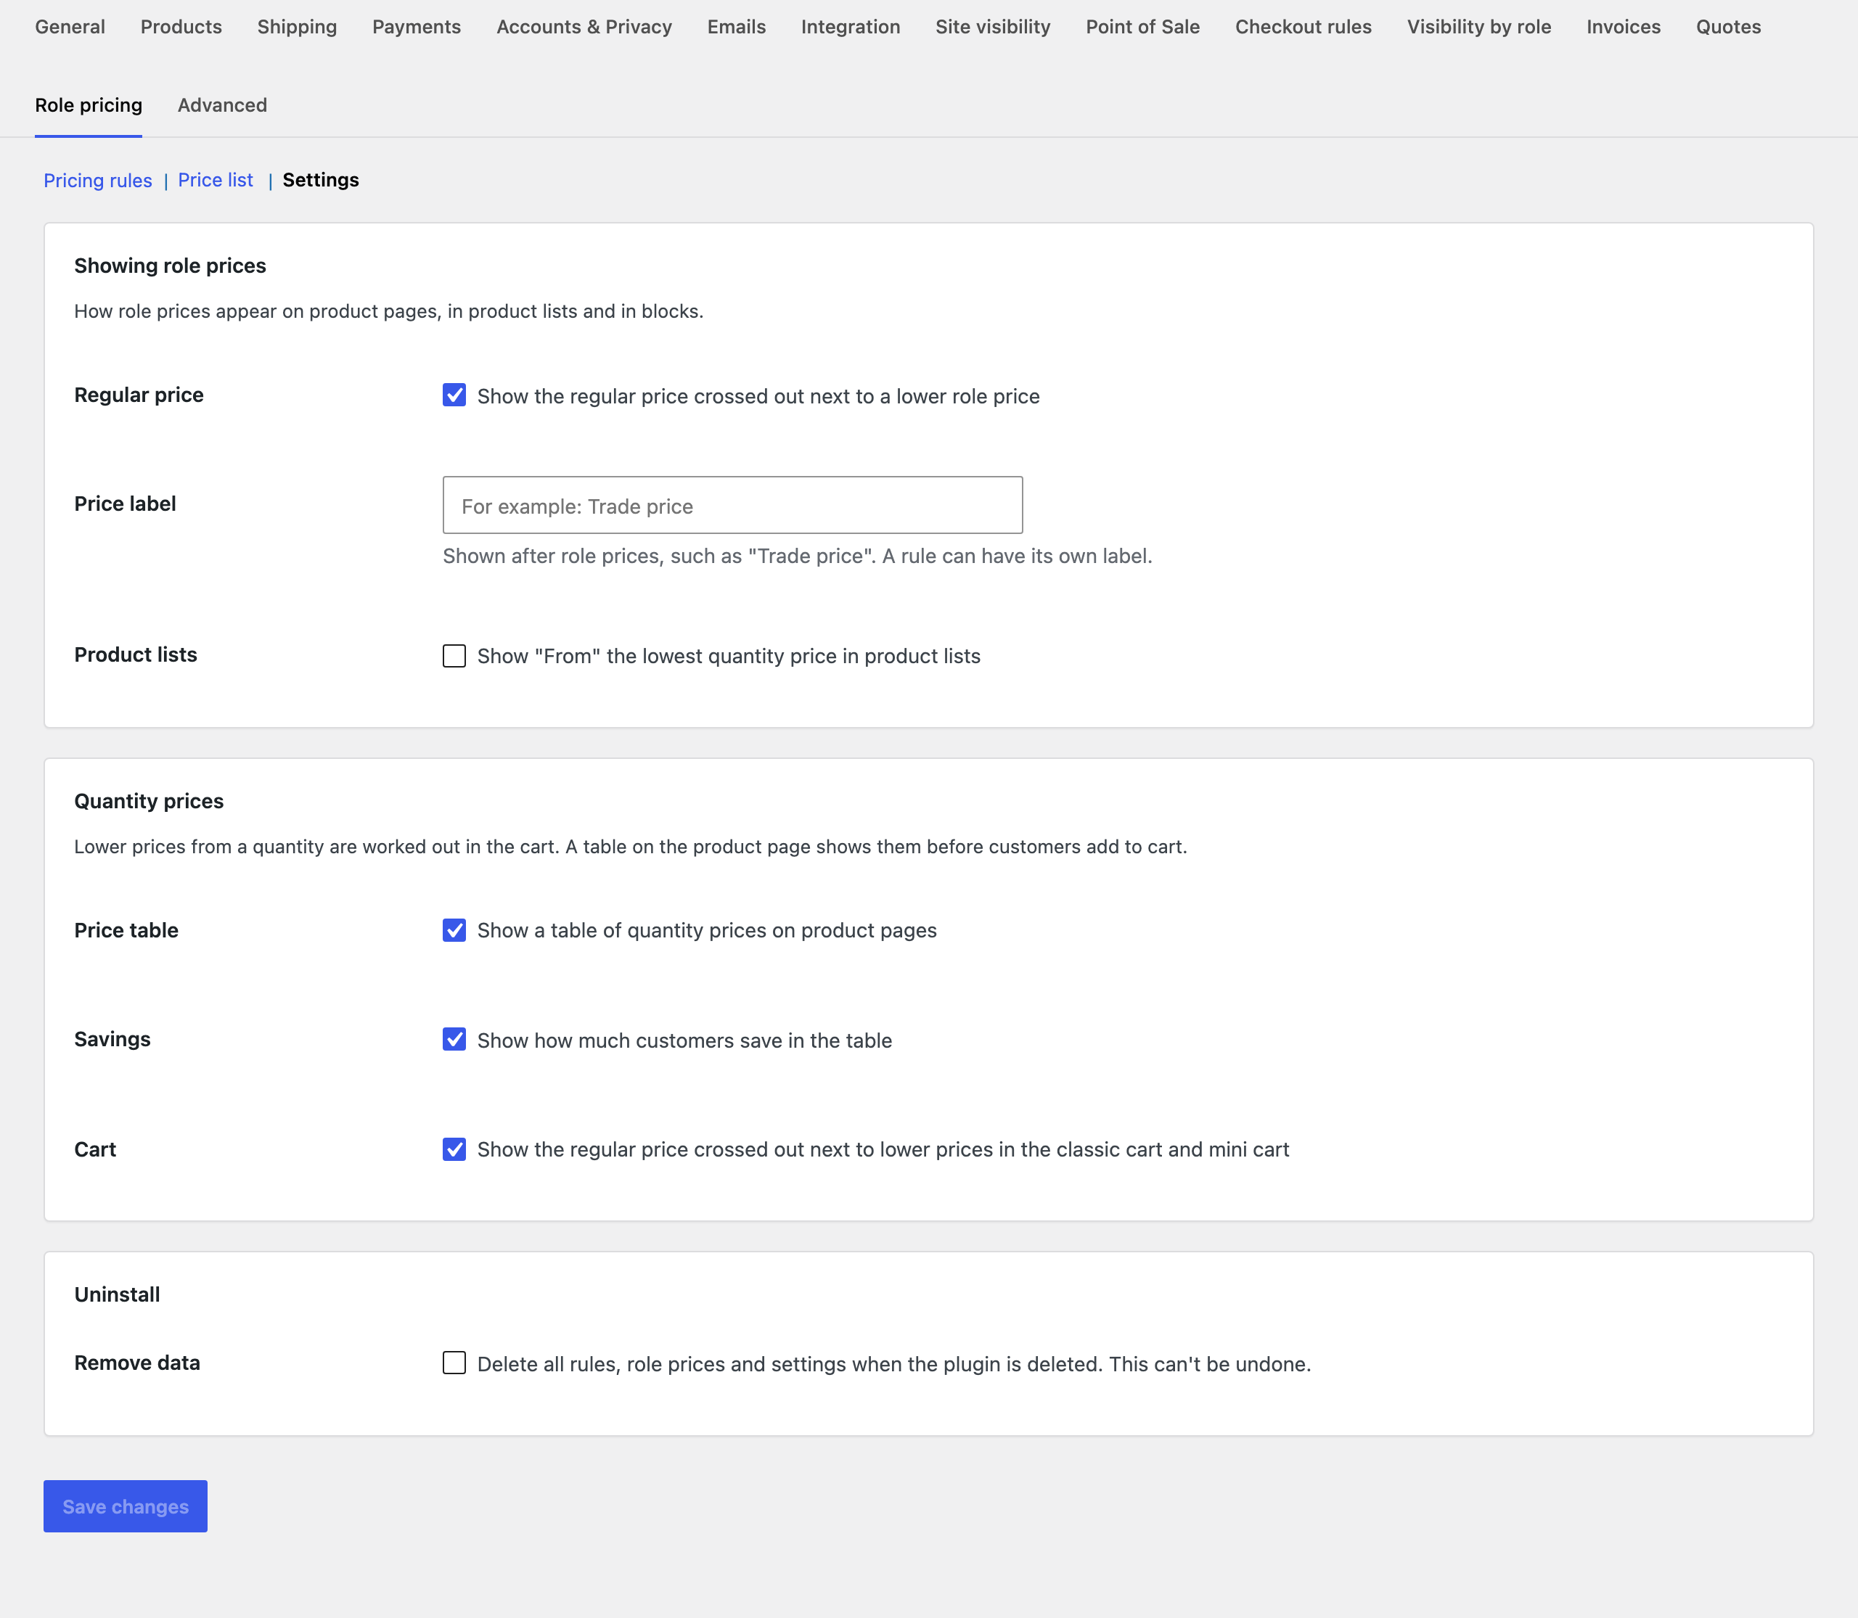Open the Price list link

pos(215,180)
